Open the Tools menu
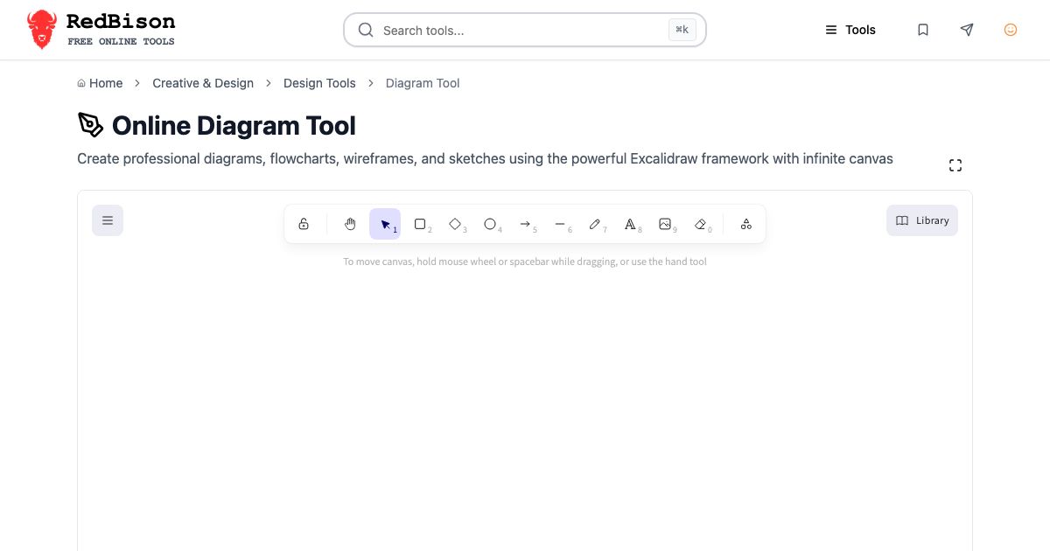 click(x=850, y=30)
